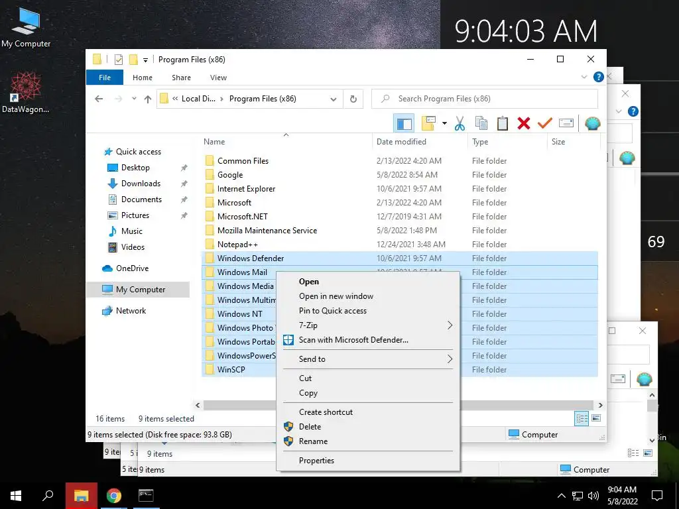Select Scan with Microsoft Defender
The image size is (679, 509).
(x=368, y=340)
